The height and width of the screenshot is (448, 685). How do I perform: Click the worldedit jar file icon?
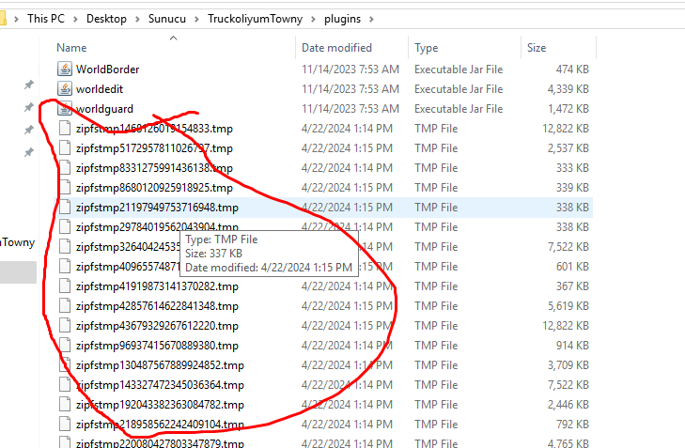[x=65, y=88]
